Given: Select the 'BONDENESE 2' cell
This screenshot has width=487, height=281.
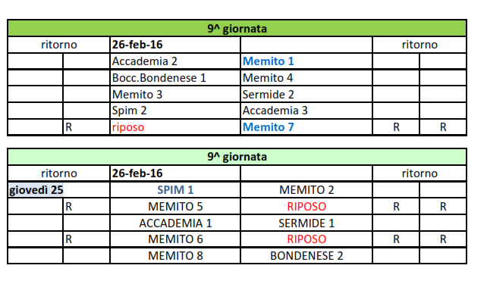Looking at the screenshot, I should tap(306, 256).
